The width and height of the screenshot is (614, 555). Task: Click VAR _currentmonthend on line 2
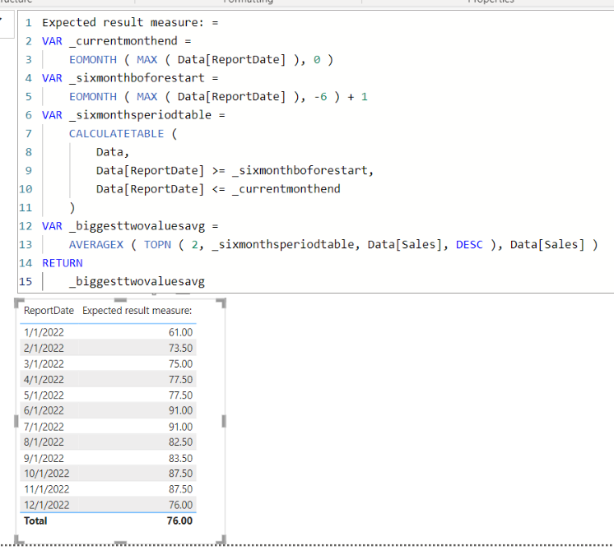109,41
